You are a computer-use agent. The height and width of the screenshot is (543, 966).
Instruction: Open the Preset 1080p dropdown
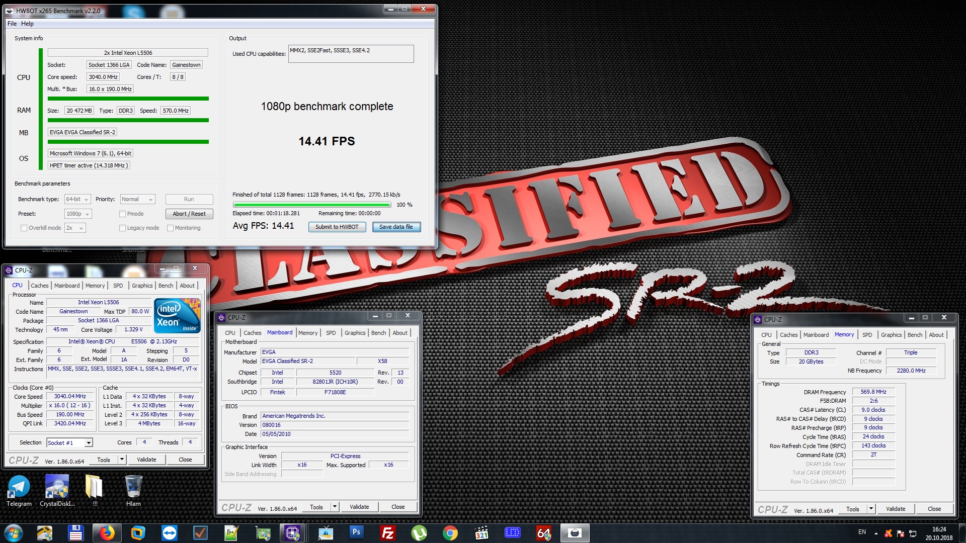pyautogui.click(x=78, y=214)
